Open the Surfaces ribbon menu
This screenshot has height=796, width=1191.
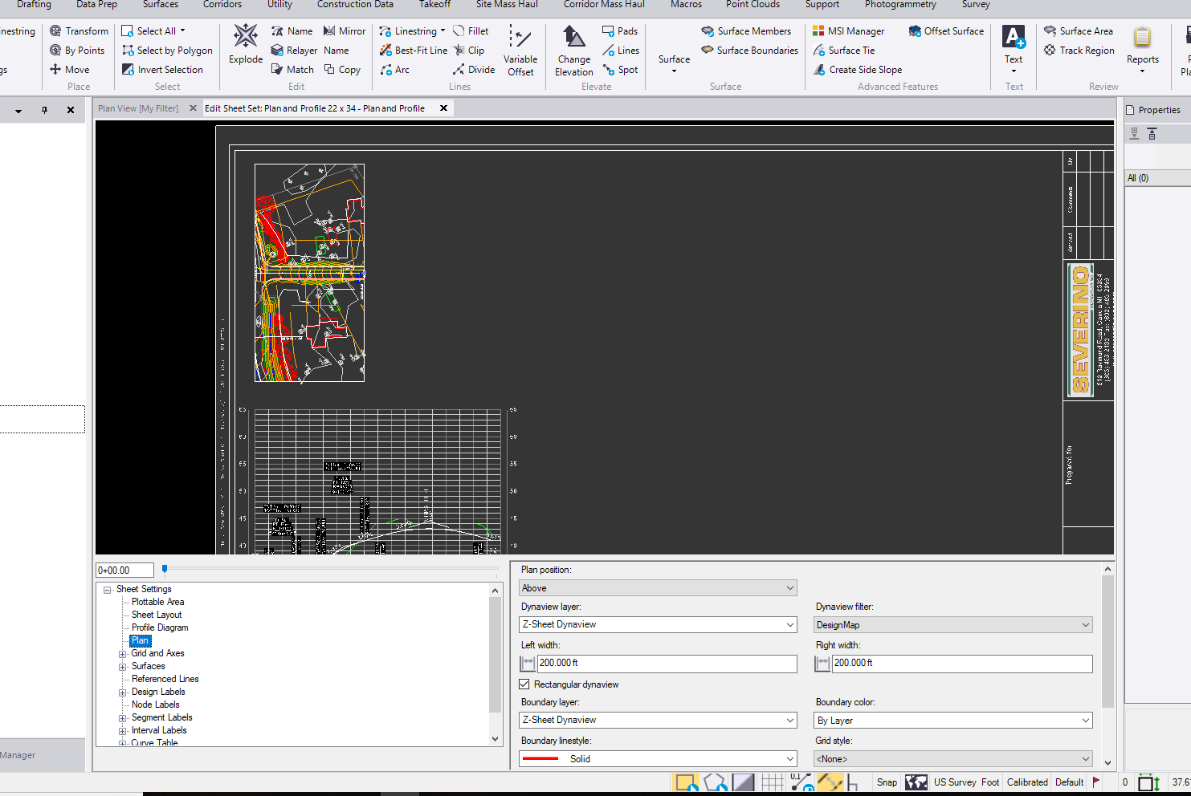click(160, 5)
